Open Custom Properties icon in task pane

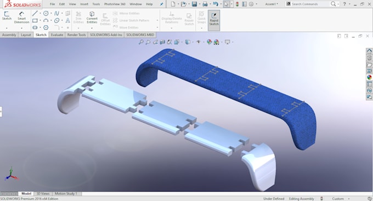369,84
